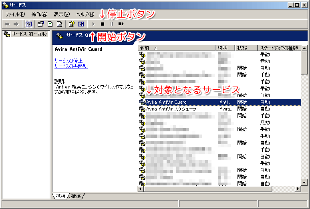Click the Stop Service square button
The image size is (310, 209).
[103, 24]
